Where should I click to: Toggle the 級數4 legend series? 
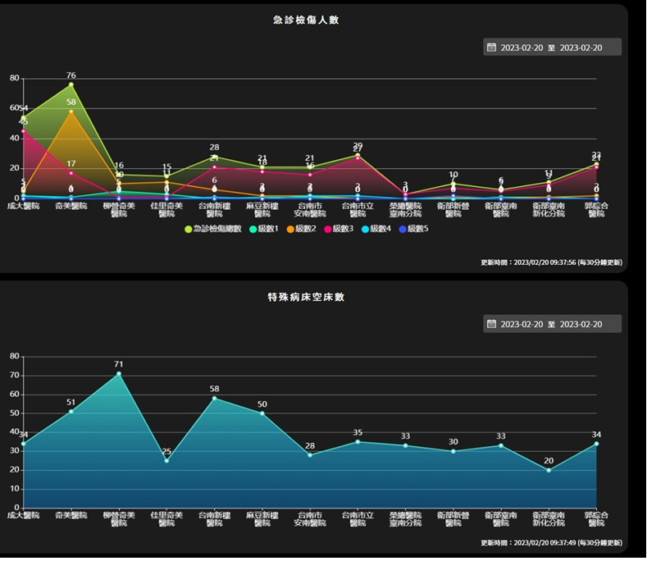click(x=376, y=229)
